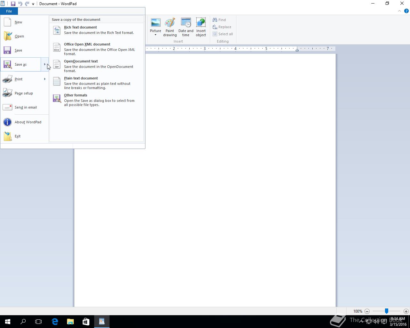Open Task View from taskbar
The height and width of the screenshot is (328, 410).
point(38,322)
